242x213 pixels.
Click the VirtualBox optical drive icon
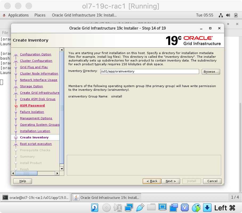pos(106,207)
